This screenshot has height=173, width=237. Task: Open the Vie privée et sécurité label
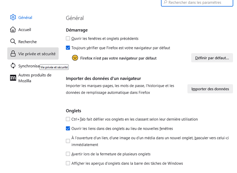(37, 54)
